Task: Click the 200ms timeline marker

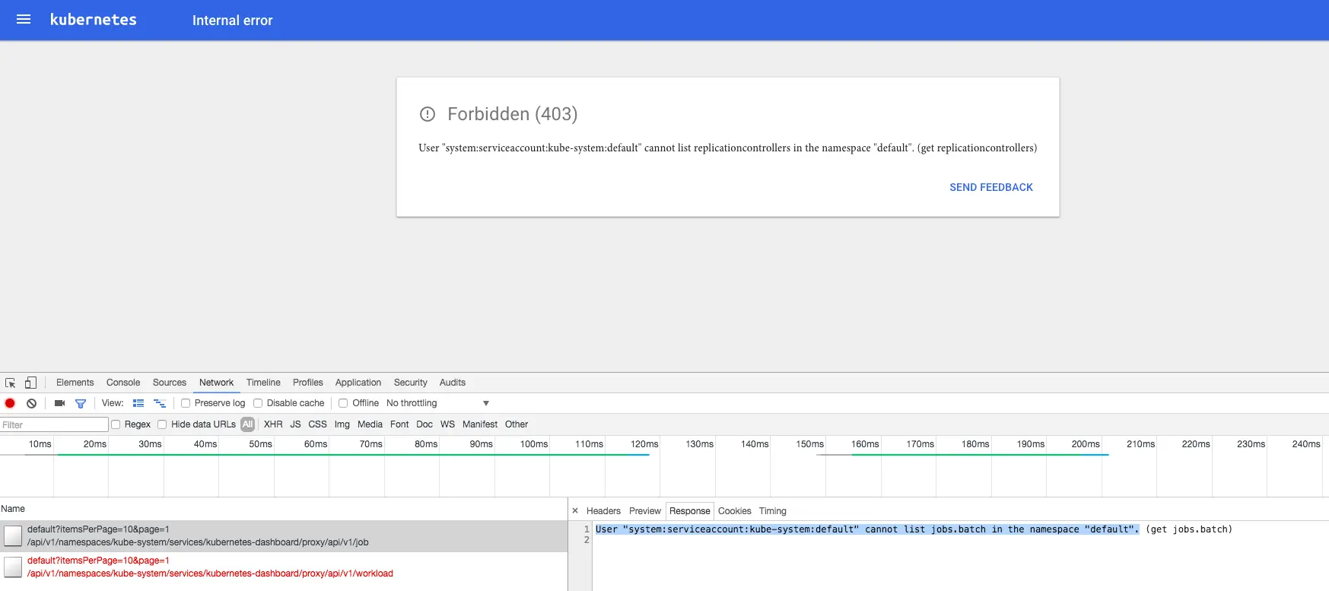Action: coord(1086,444)
